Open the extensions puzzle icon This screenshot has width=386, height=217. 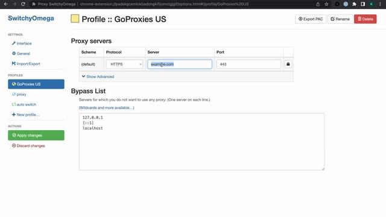(x=354, y=4)
